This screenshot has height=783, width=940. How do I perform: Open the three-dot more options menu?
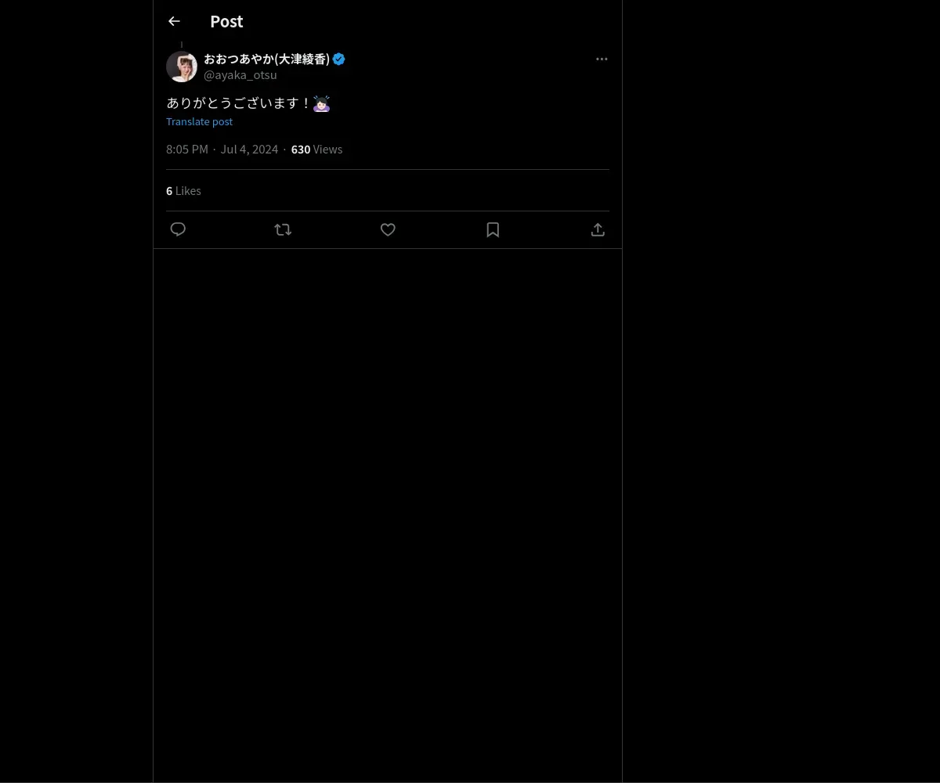602,59
